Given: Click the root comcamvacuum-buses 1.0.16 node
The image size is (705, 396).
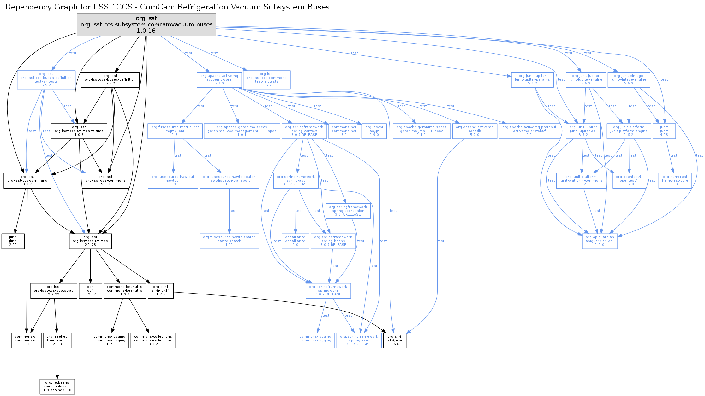Looking at the screenshot, I should click(x=146, y=25).
